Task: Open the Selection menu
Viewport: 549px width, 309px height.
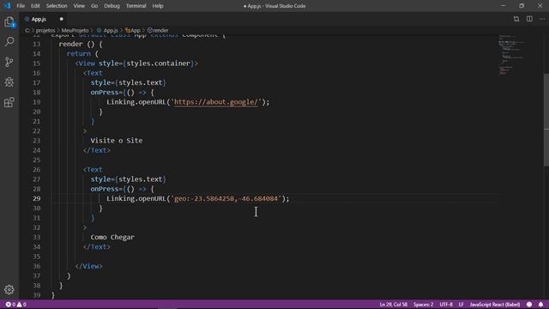Action: (57, 6)
